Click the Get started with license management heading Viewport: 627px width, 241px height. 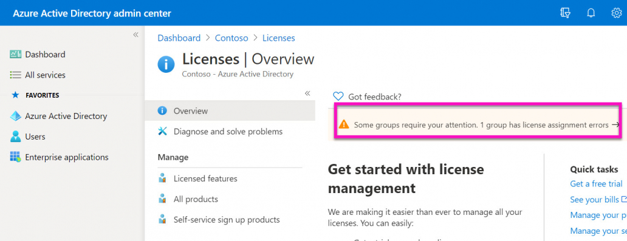click(406, 178)
